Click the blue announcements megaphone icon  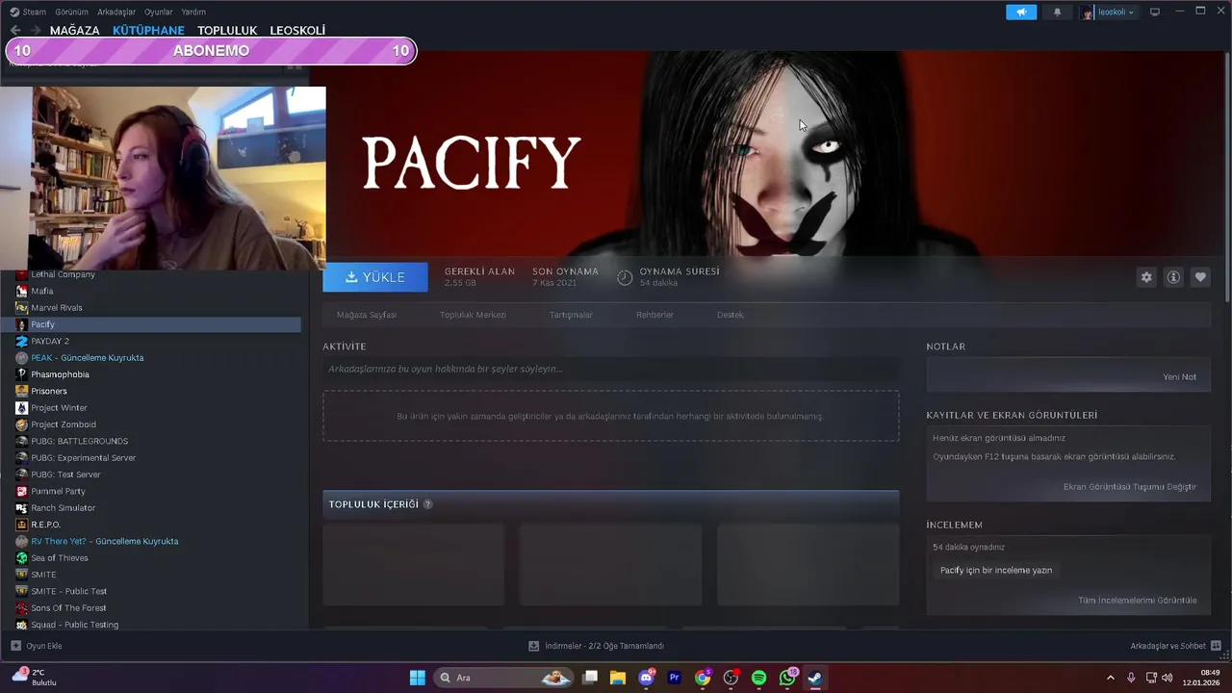click(1021, 12)
